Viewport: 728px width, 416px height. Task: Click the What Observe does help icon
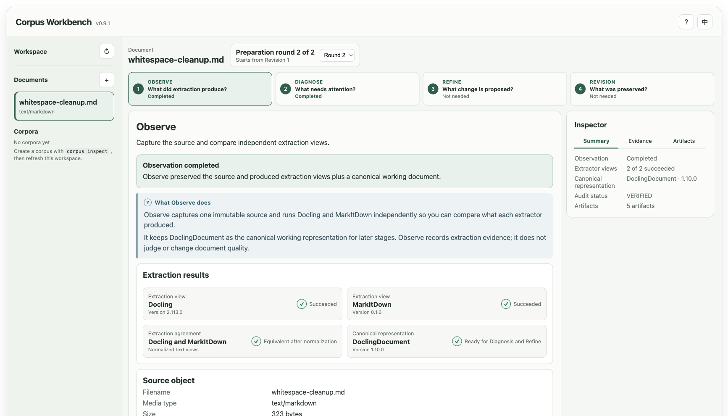[148, 203]
